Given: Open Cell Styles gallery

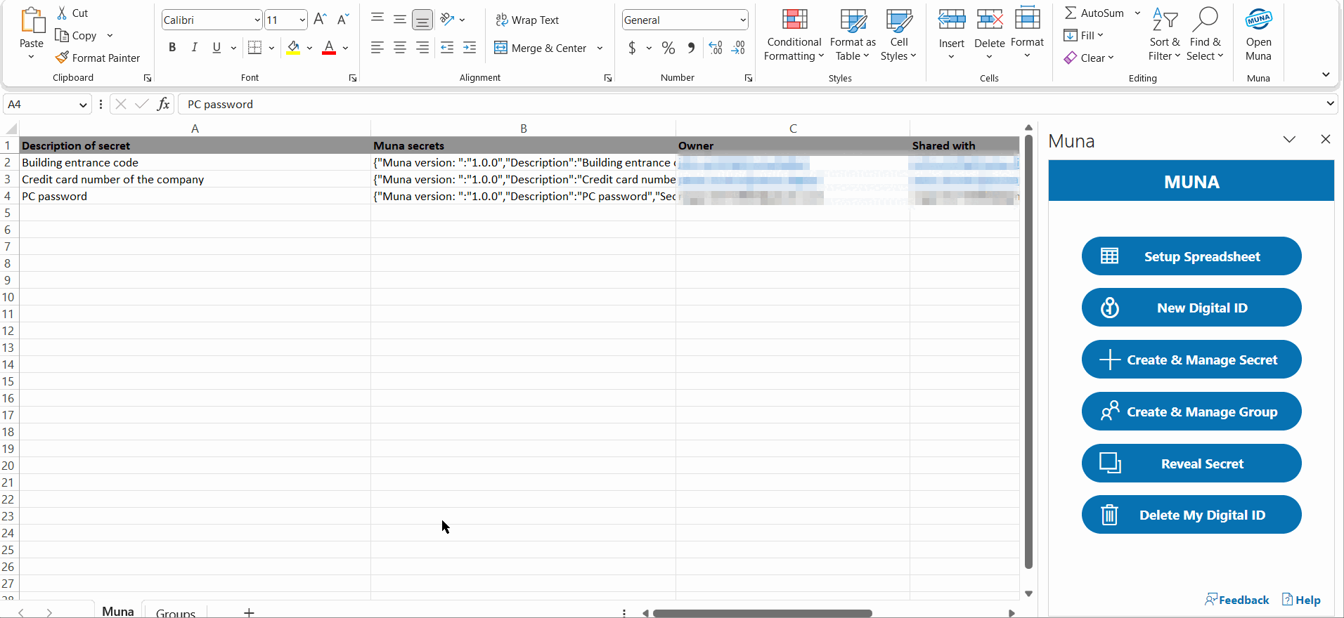Looking at the screenshot, I should coord(898,35).
